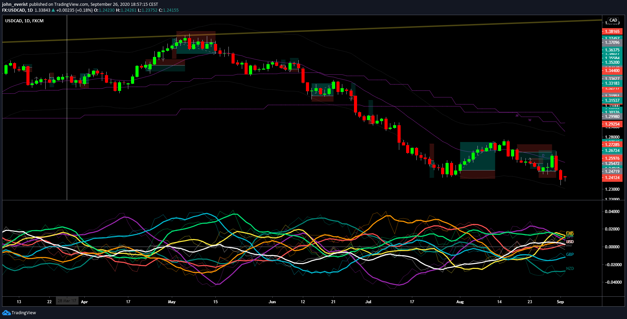Click the Apr label on the time axis
Image resolution: width=627 pixels, height=319 pixels.
click(x=84, y=302)
